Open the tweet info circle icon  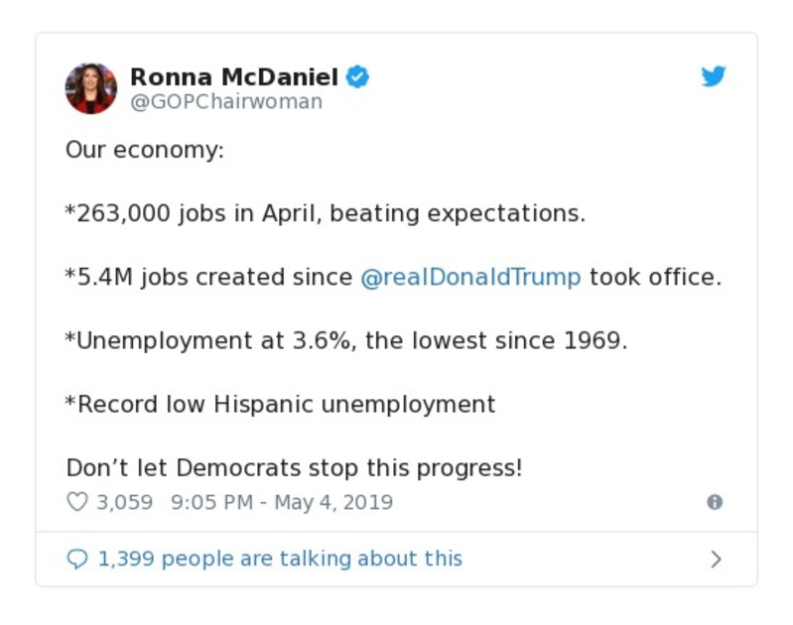(715, 502)
